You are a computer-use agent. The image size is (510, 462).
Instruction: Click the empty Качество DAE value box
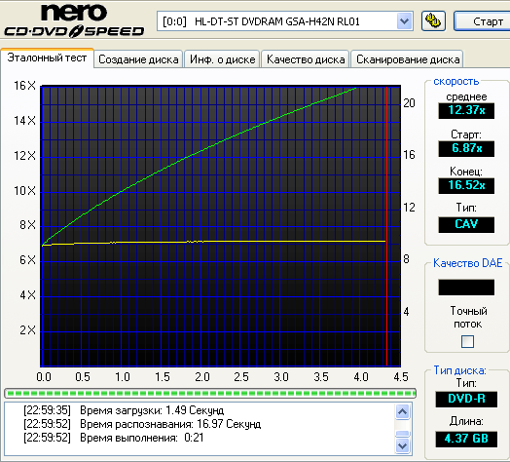click(466, 287)
